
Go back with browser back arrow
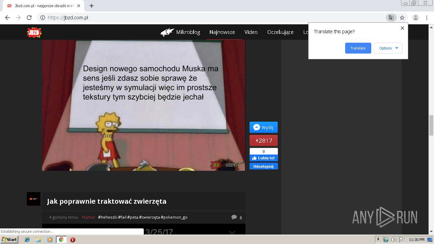point(7,18)
